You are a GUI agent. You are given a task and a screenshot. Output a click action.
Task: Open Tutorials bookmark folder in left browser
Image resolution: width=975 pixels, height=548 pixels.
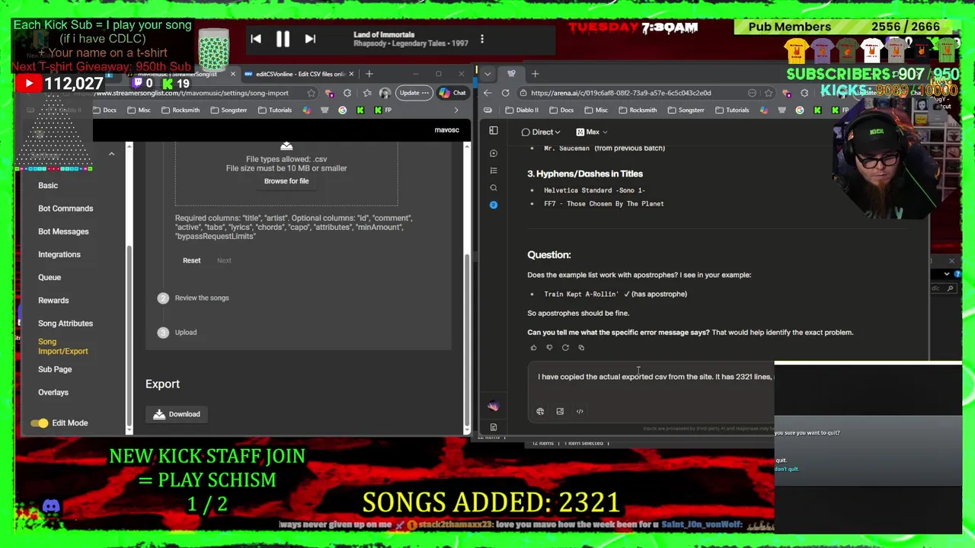pyautogui.click(x=275, y=110)
